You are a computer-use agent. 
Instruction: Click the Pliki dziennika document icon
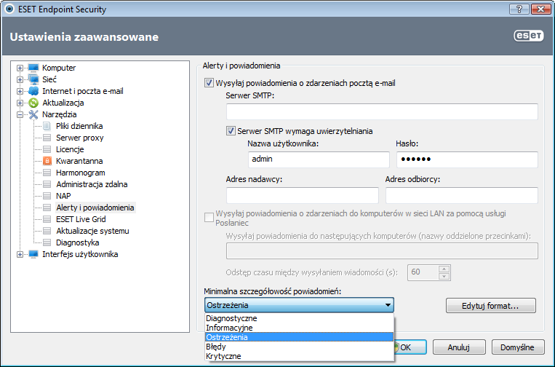point(47,126)
